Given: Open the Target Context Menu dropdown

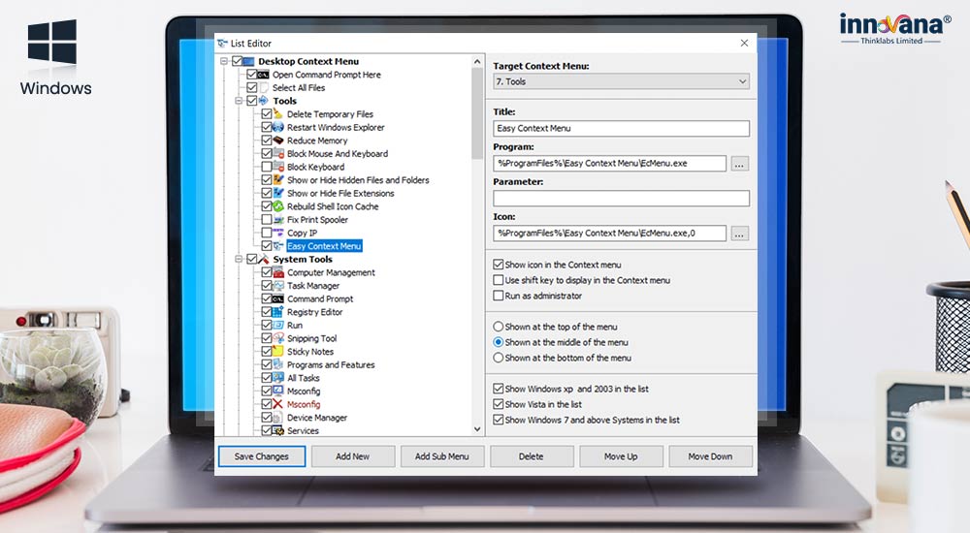Looking at the screenshot, I should click(621, 81).
